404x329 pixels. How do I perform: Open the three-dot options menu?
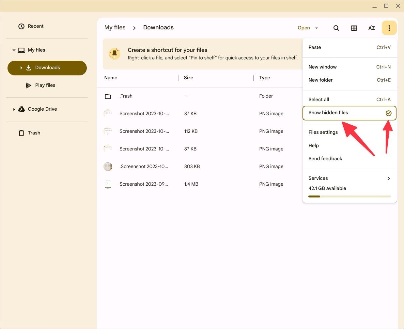tap(389, 28)
